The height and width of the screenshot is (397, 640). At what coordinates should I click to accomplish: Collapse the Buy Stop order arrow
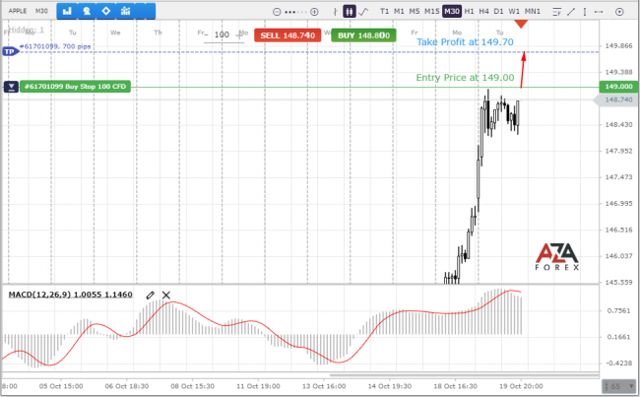(x=11, y=87)
